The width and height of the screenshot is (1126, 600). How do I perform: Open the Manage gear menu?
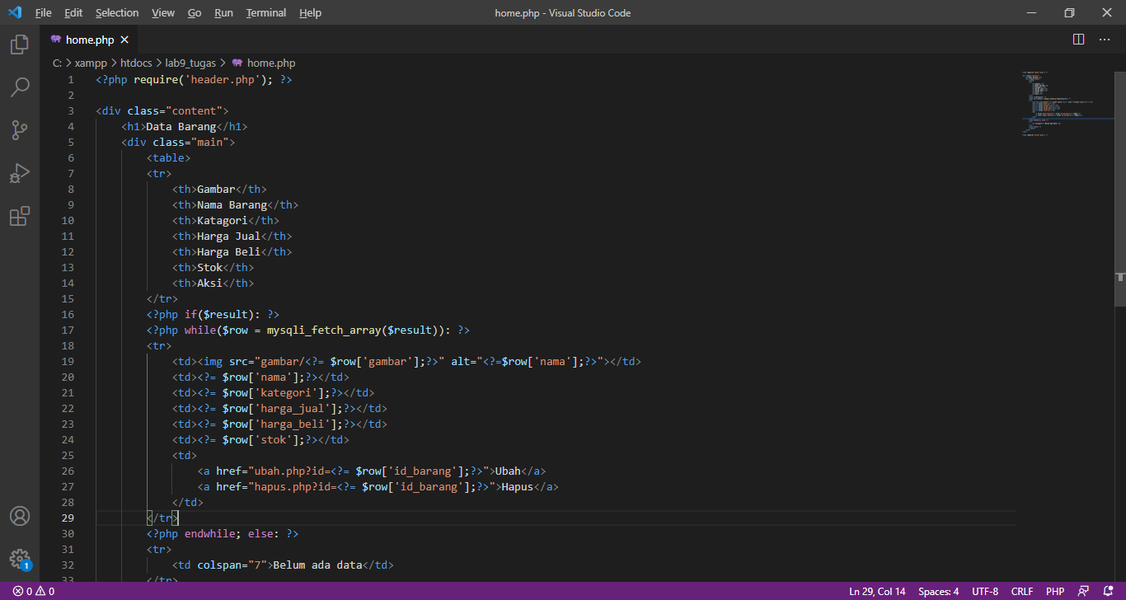(x=20, y=559)
